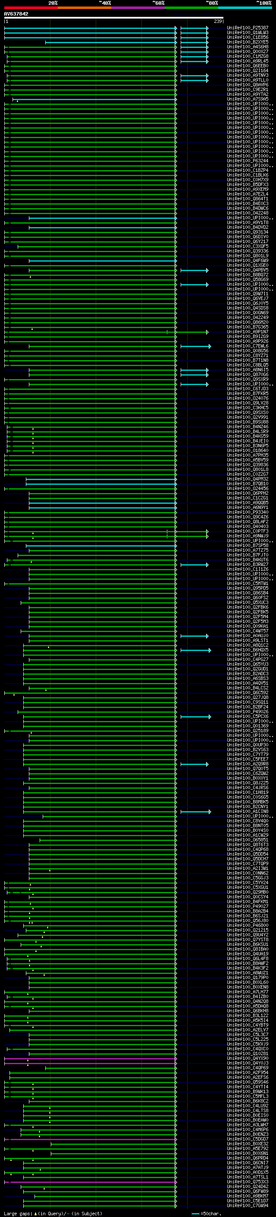Click the green ~80% identity legend bar
This screenshot has height=1217, width=276.
(x=191, y=8)
